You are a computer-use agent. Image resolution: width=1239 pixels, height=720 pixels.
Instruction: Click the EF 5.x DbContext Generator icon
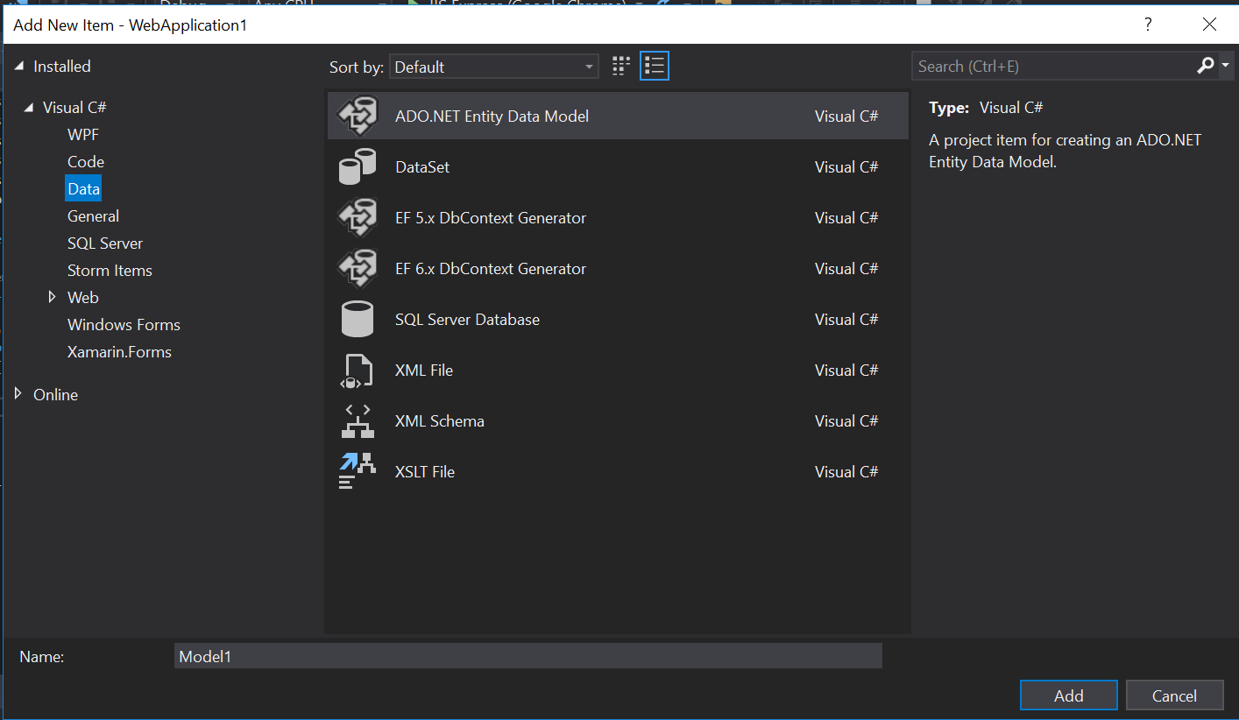coord(357,217)
